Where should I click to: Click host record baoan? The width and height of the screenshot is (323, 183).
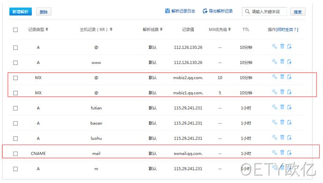point(96,123)
